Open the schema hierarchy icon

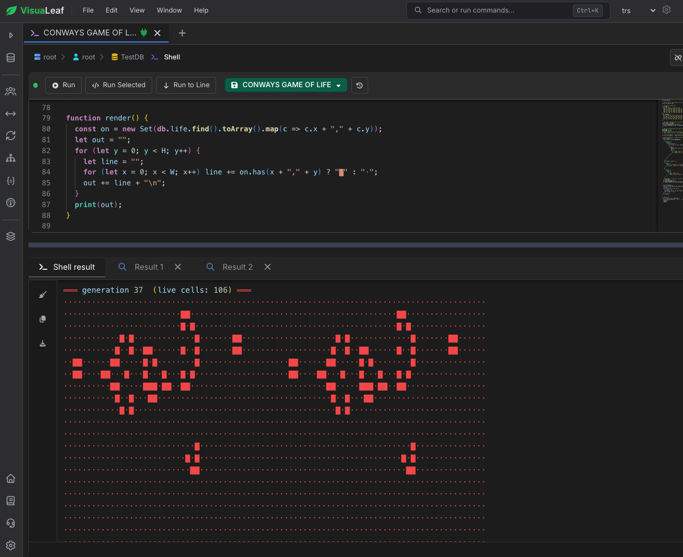tap(11, 158)
